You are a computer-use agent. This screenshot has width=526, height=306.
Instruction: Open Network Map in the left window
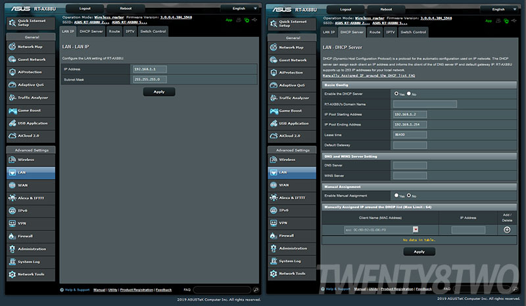pos(30,47)
